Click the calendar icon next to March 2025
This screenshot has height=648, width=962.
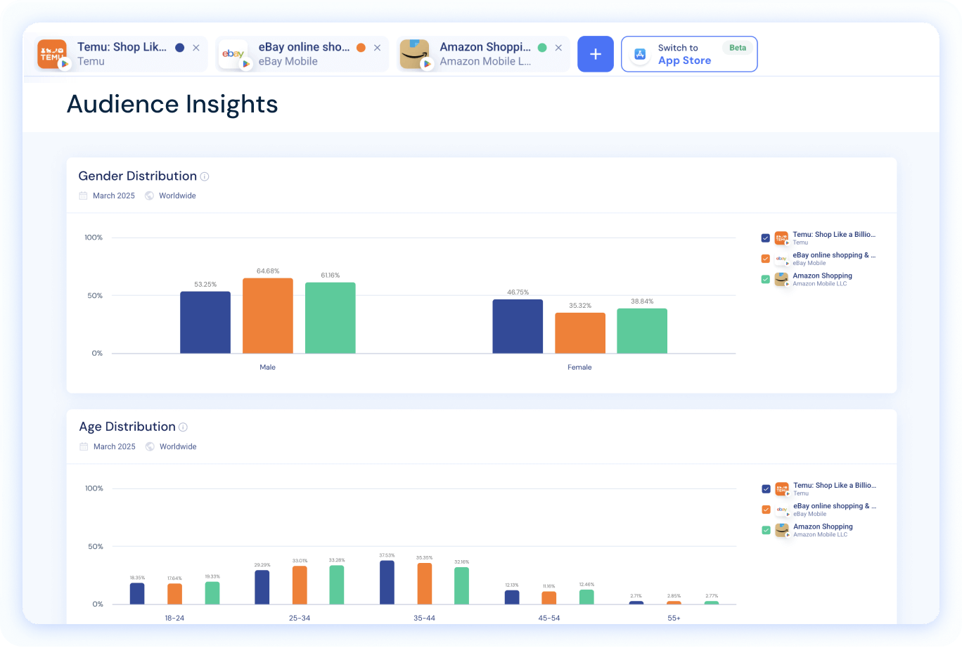click(x=83, y=195)
